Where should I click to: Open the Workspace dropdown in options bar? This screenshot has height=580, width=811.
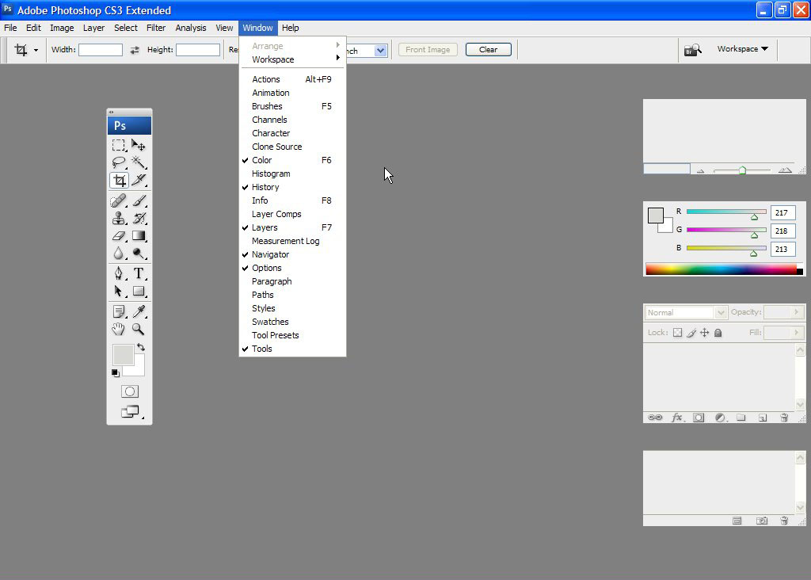742,49
